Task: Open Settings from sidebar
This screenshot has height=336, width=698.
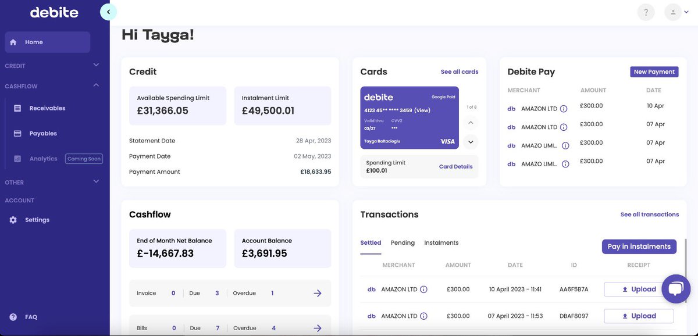Action: coord(37,220)
